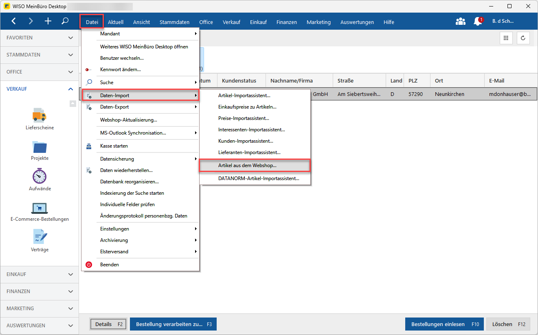Click the Kasse starten register icon
The image size is (538, 335).
click(89, 146)
